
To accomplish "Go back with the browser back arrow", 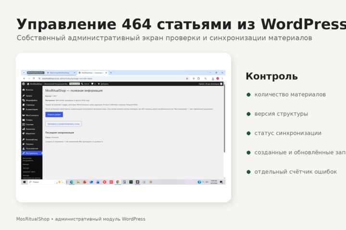I will pos(24,79).
